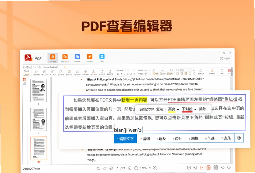Click the 未登录 account button
The width and height of the screenshot is (255, 173).
tap(225, 59)
